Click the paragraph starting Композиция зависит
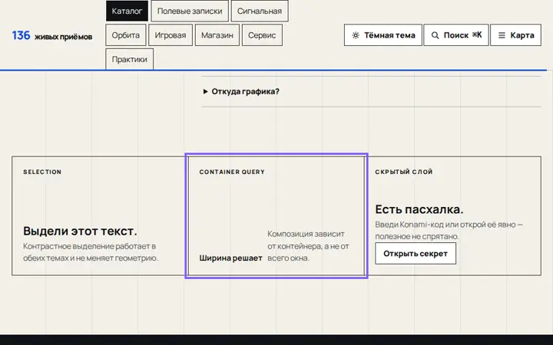Screen dimensions: 553x345 [x=308, y=246]
